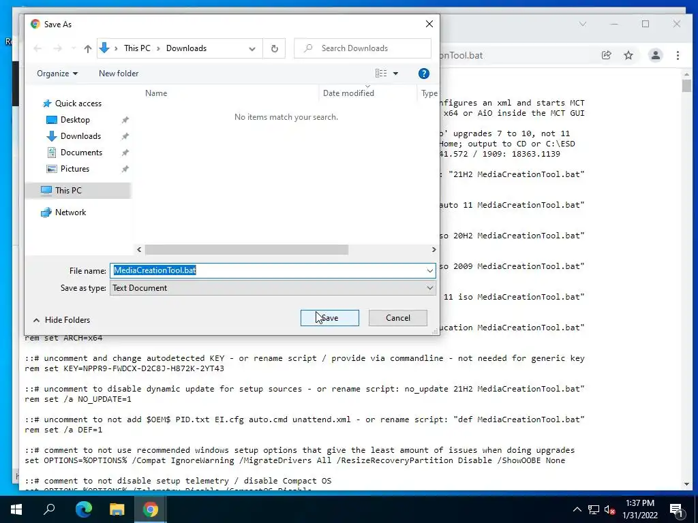The width and height of the screenshot is (698, 523).
Task: Click Hide Folders
Action: coord(61,320)
